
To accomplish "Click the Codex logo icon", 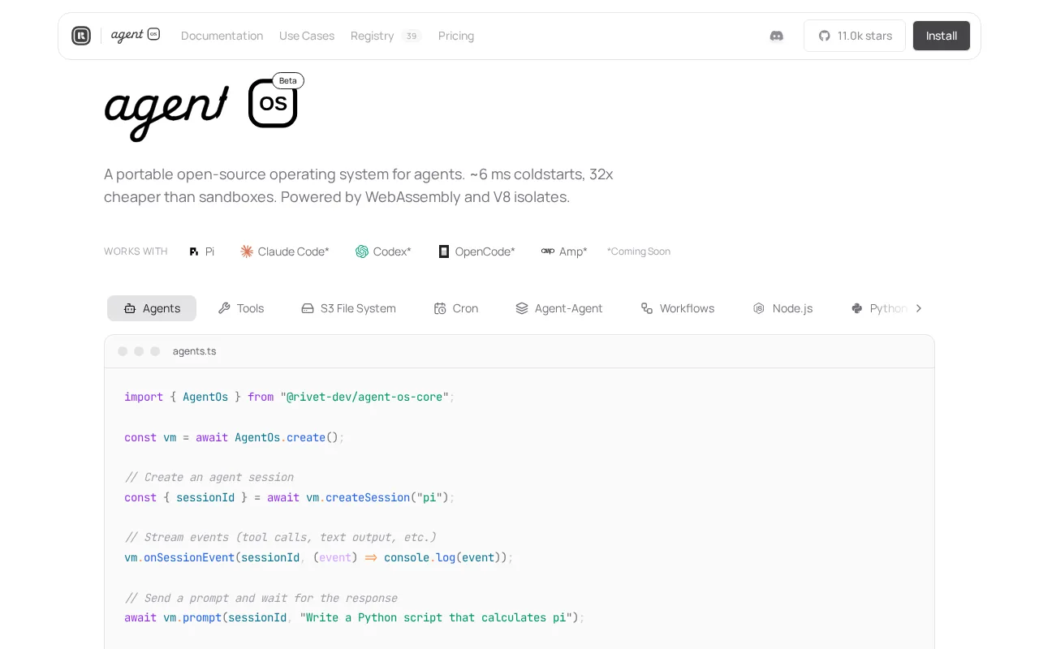I will click(362, 251).
